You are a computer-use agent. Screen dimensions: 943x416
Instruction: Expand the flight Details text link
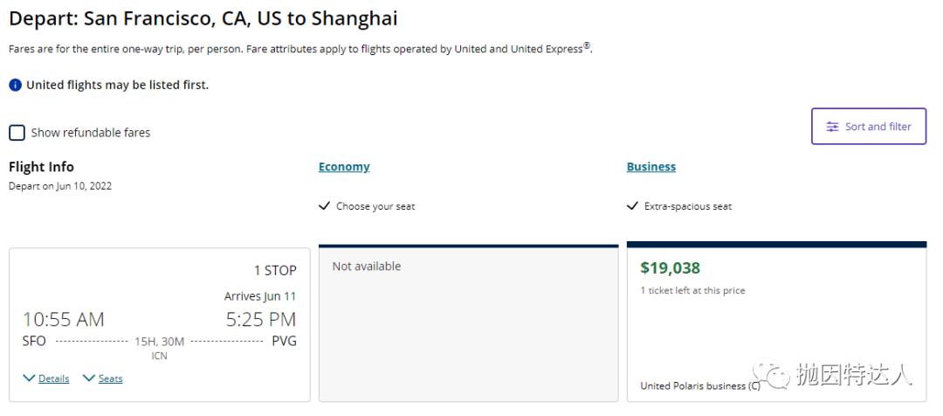click(53, 378)
